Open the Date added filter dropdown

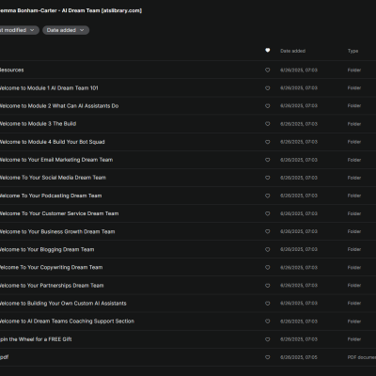tap(66, 30)
